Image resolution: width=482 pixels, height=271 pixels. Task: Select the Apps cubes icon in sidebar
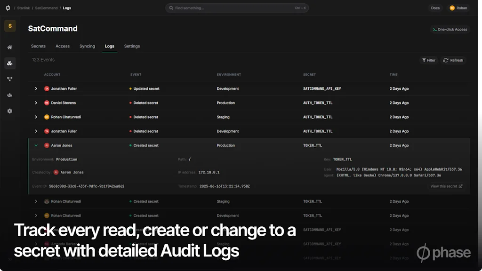(x=10, y=63)
